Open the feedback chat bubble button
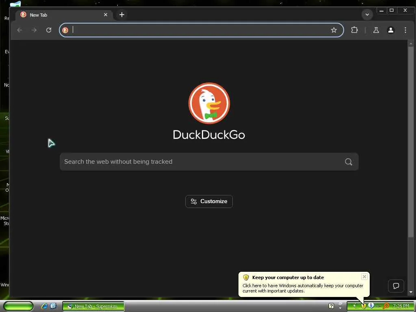This screenshot has height=312, width=416. [396, 286]
